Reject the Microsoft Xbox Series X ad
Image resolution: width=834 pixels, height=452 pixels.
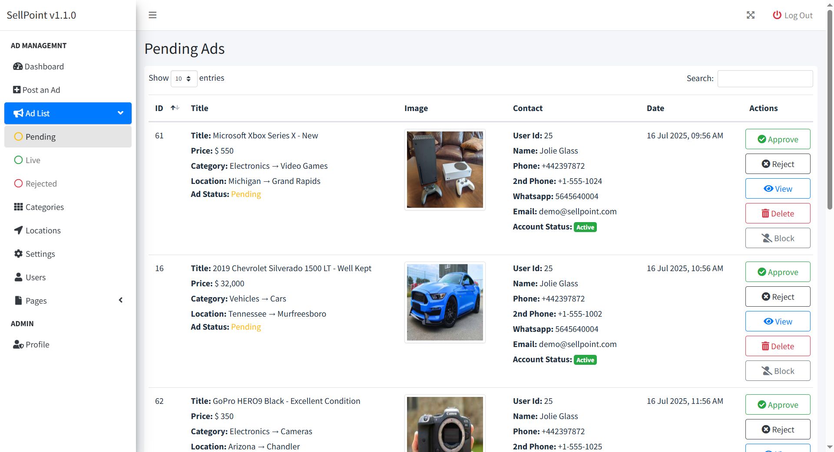point(778,164)
